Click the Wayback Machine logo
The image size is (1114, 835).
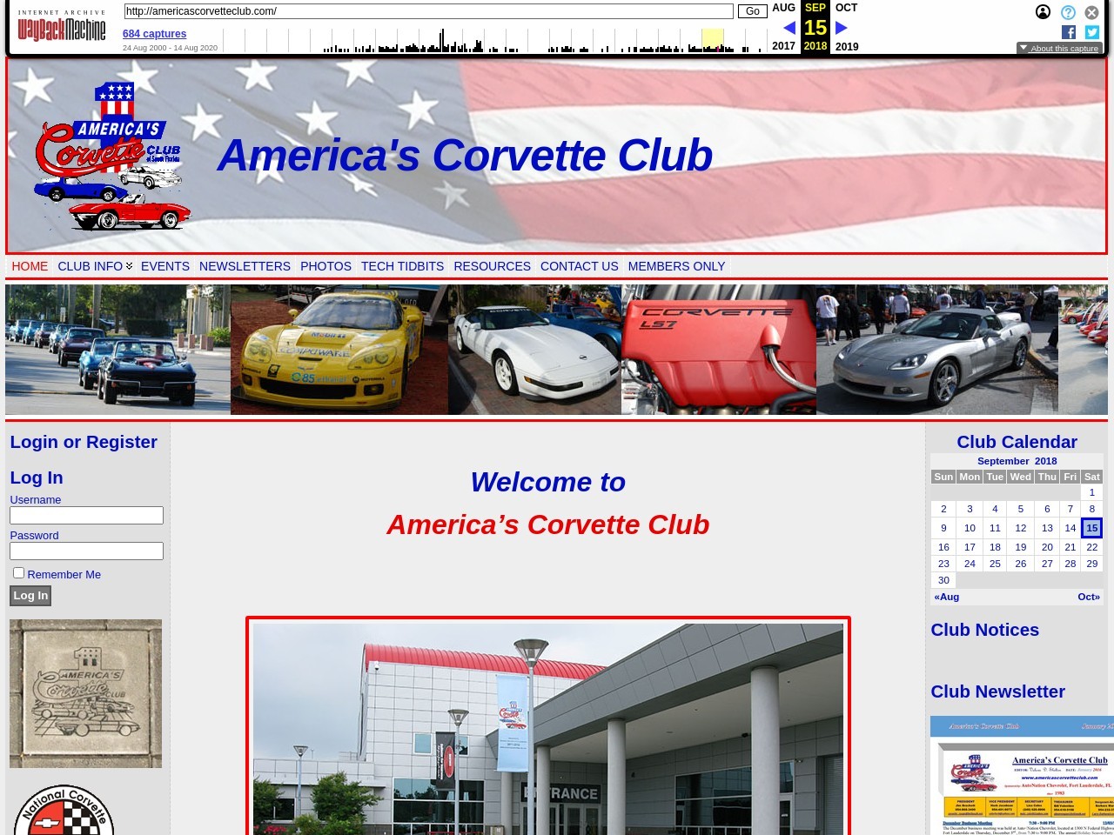pyautogui.click(x=61, y=26)
